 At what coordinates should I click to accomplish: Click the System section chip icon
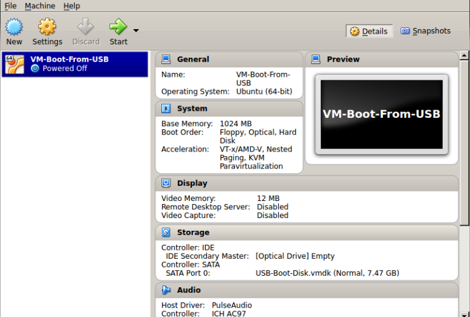click(x=166, y=109)
